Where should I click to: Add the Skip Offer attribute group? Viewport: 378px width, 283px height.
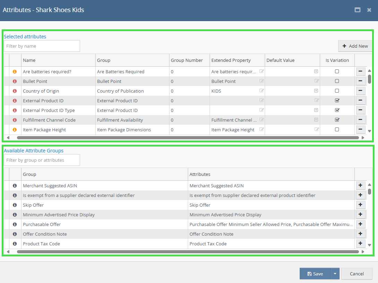360,205
